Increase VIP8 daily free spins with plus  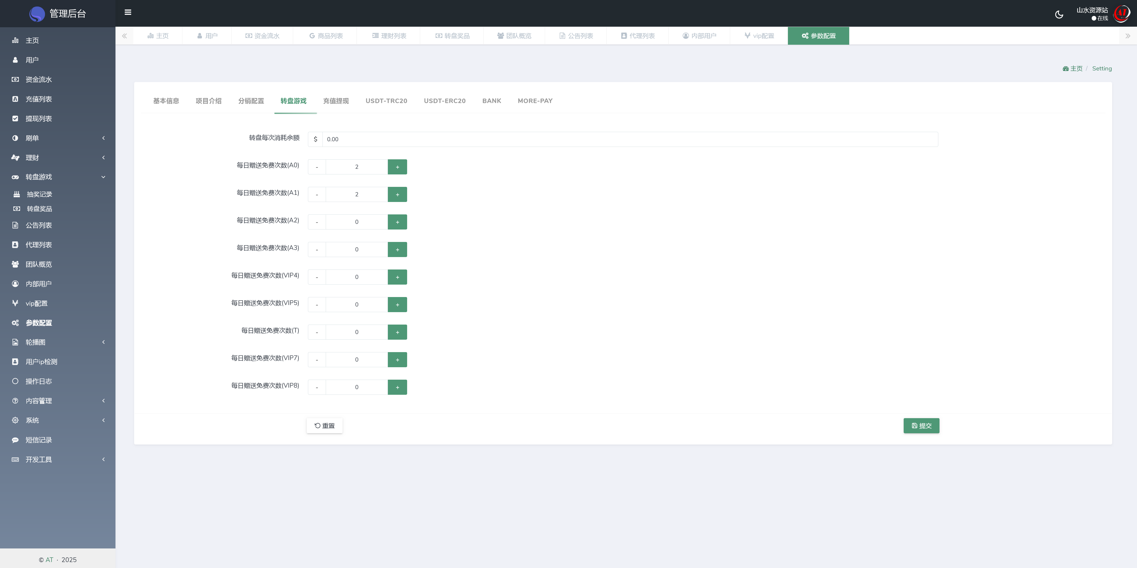point(397,387)
